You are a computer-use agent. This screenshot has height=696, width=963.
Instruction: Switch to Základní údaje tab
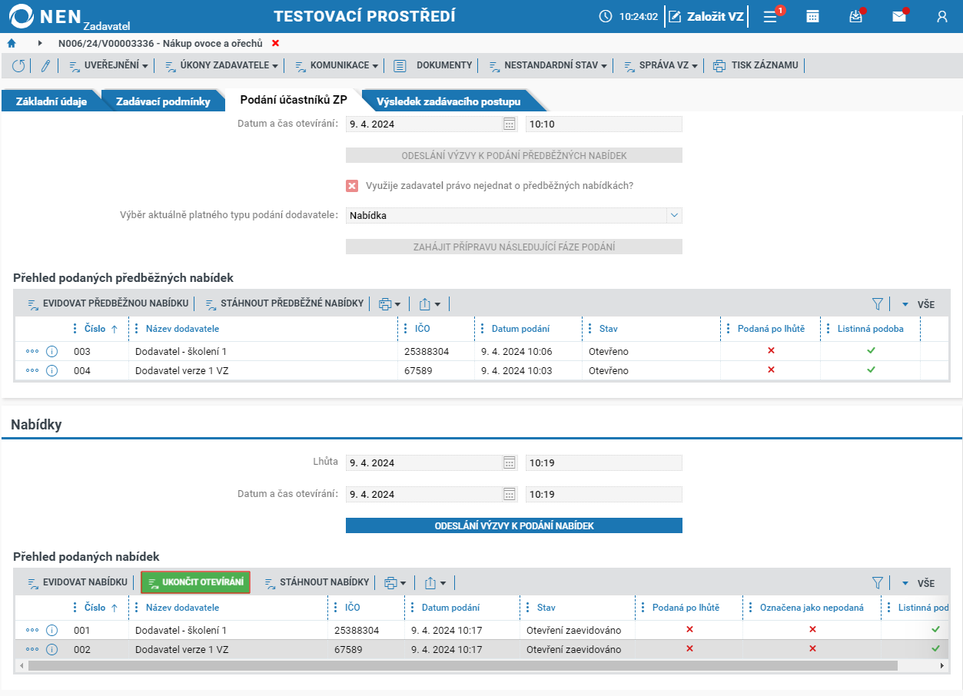pos(51,101)
